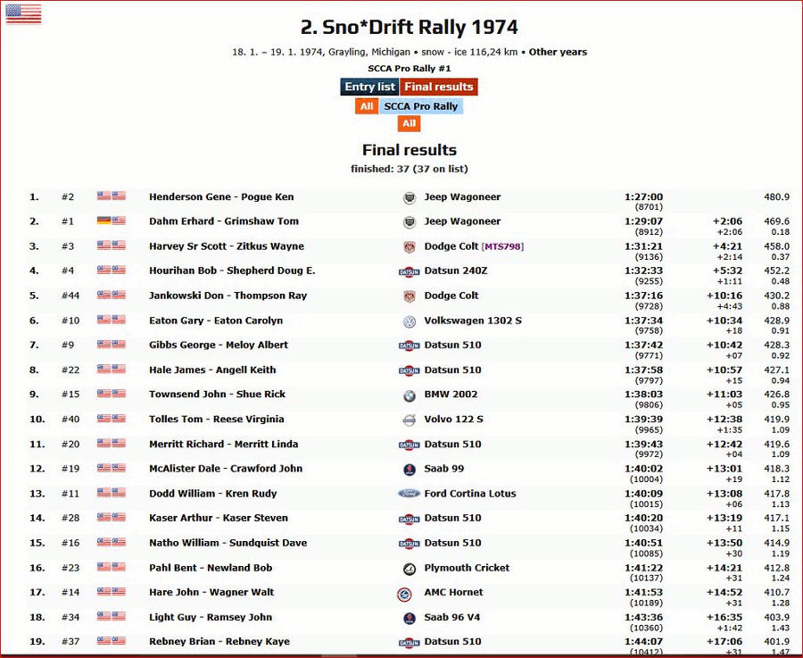Select the Plymouth Cricket car name
This screenshot has height=658, width=803.
coord(467,568)
